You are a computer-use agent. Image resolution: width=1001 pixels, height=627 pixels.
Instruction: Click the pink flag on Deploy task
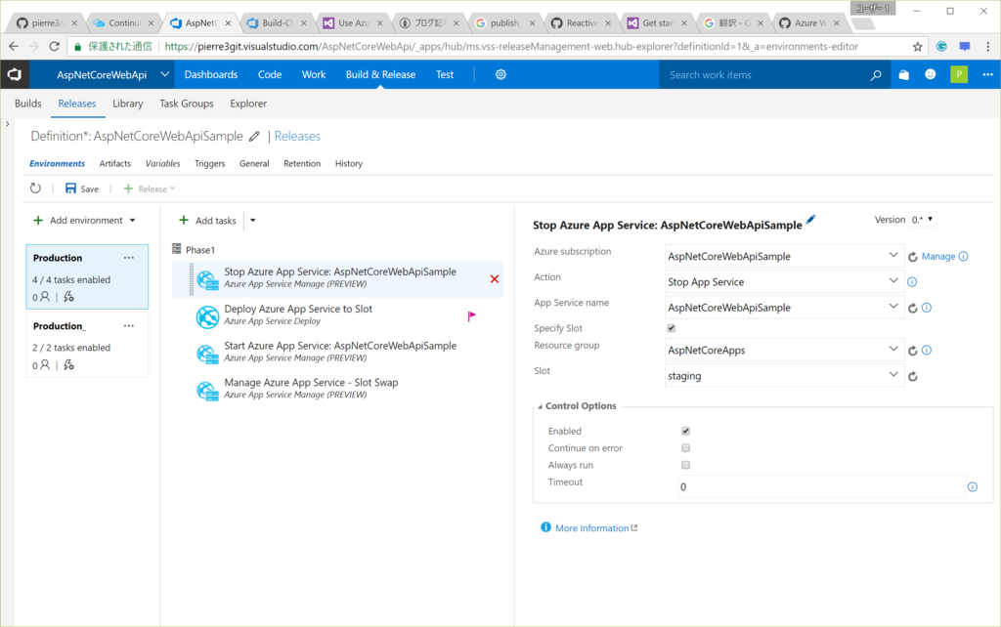(472, 315)
